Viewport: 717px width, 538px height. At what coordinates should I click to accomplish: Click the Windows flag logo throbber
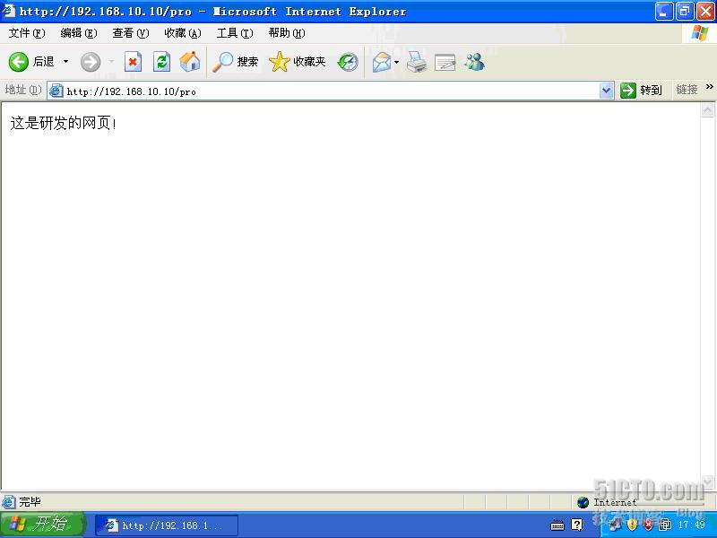pyautogui.click(x=699, y=33)
